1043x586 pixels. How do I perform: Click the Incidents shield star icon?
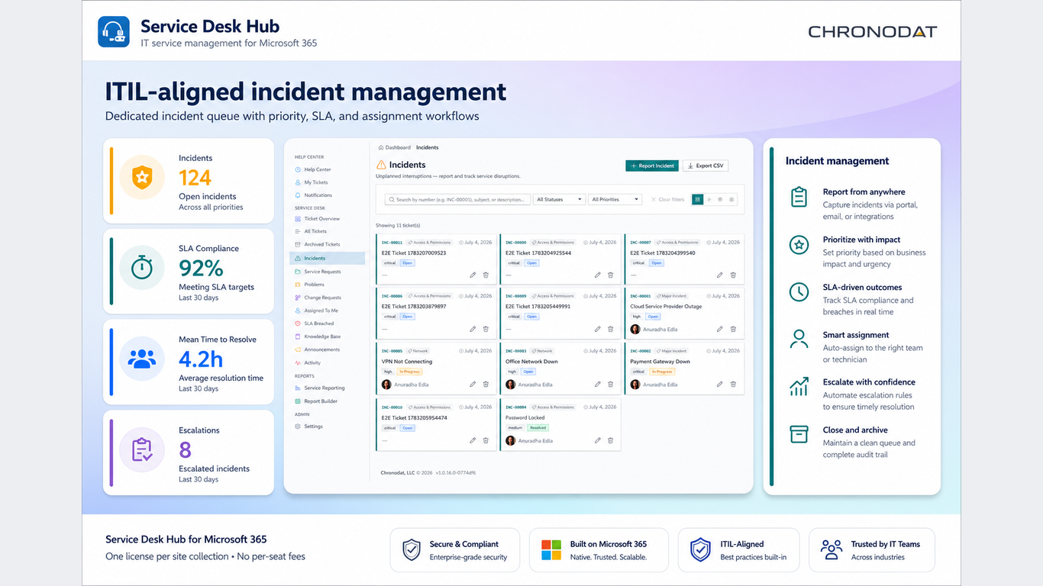[141, 178]
